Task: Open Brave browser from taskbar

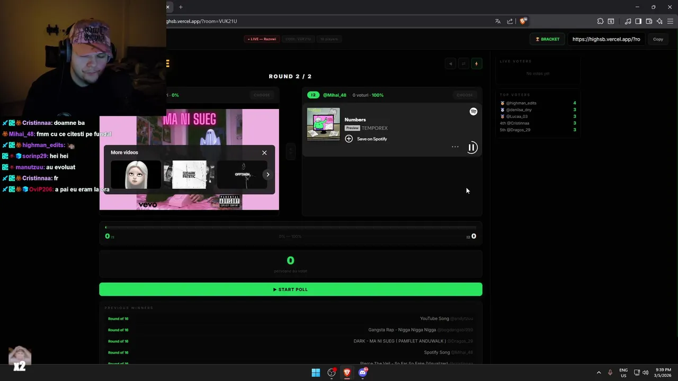Action: (347, 373)
